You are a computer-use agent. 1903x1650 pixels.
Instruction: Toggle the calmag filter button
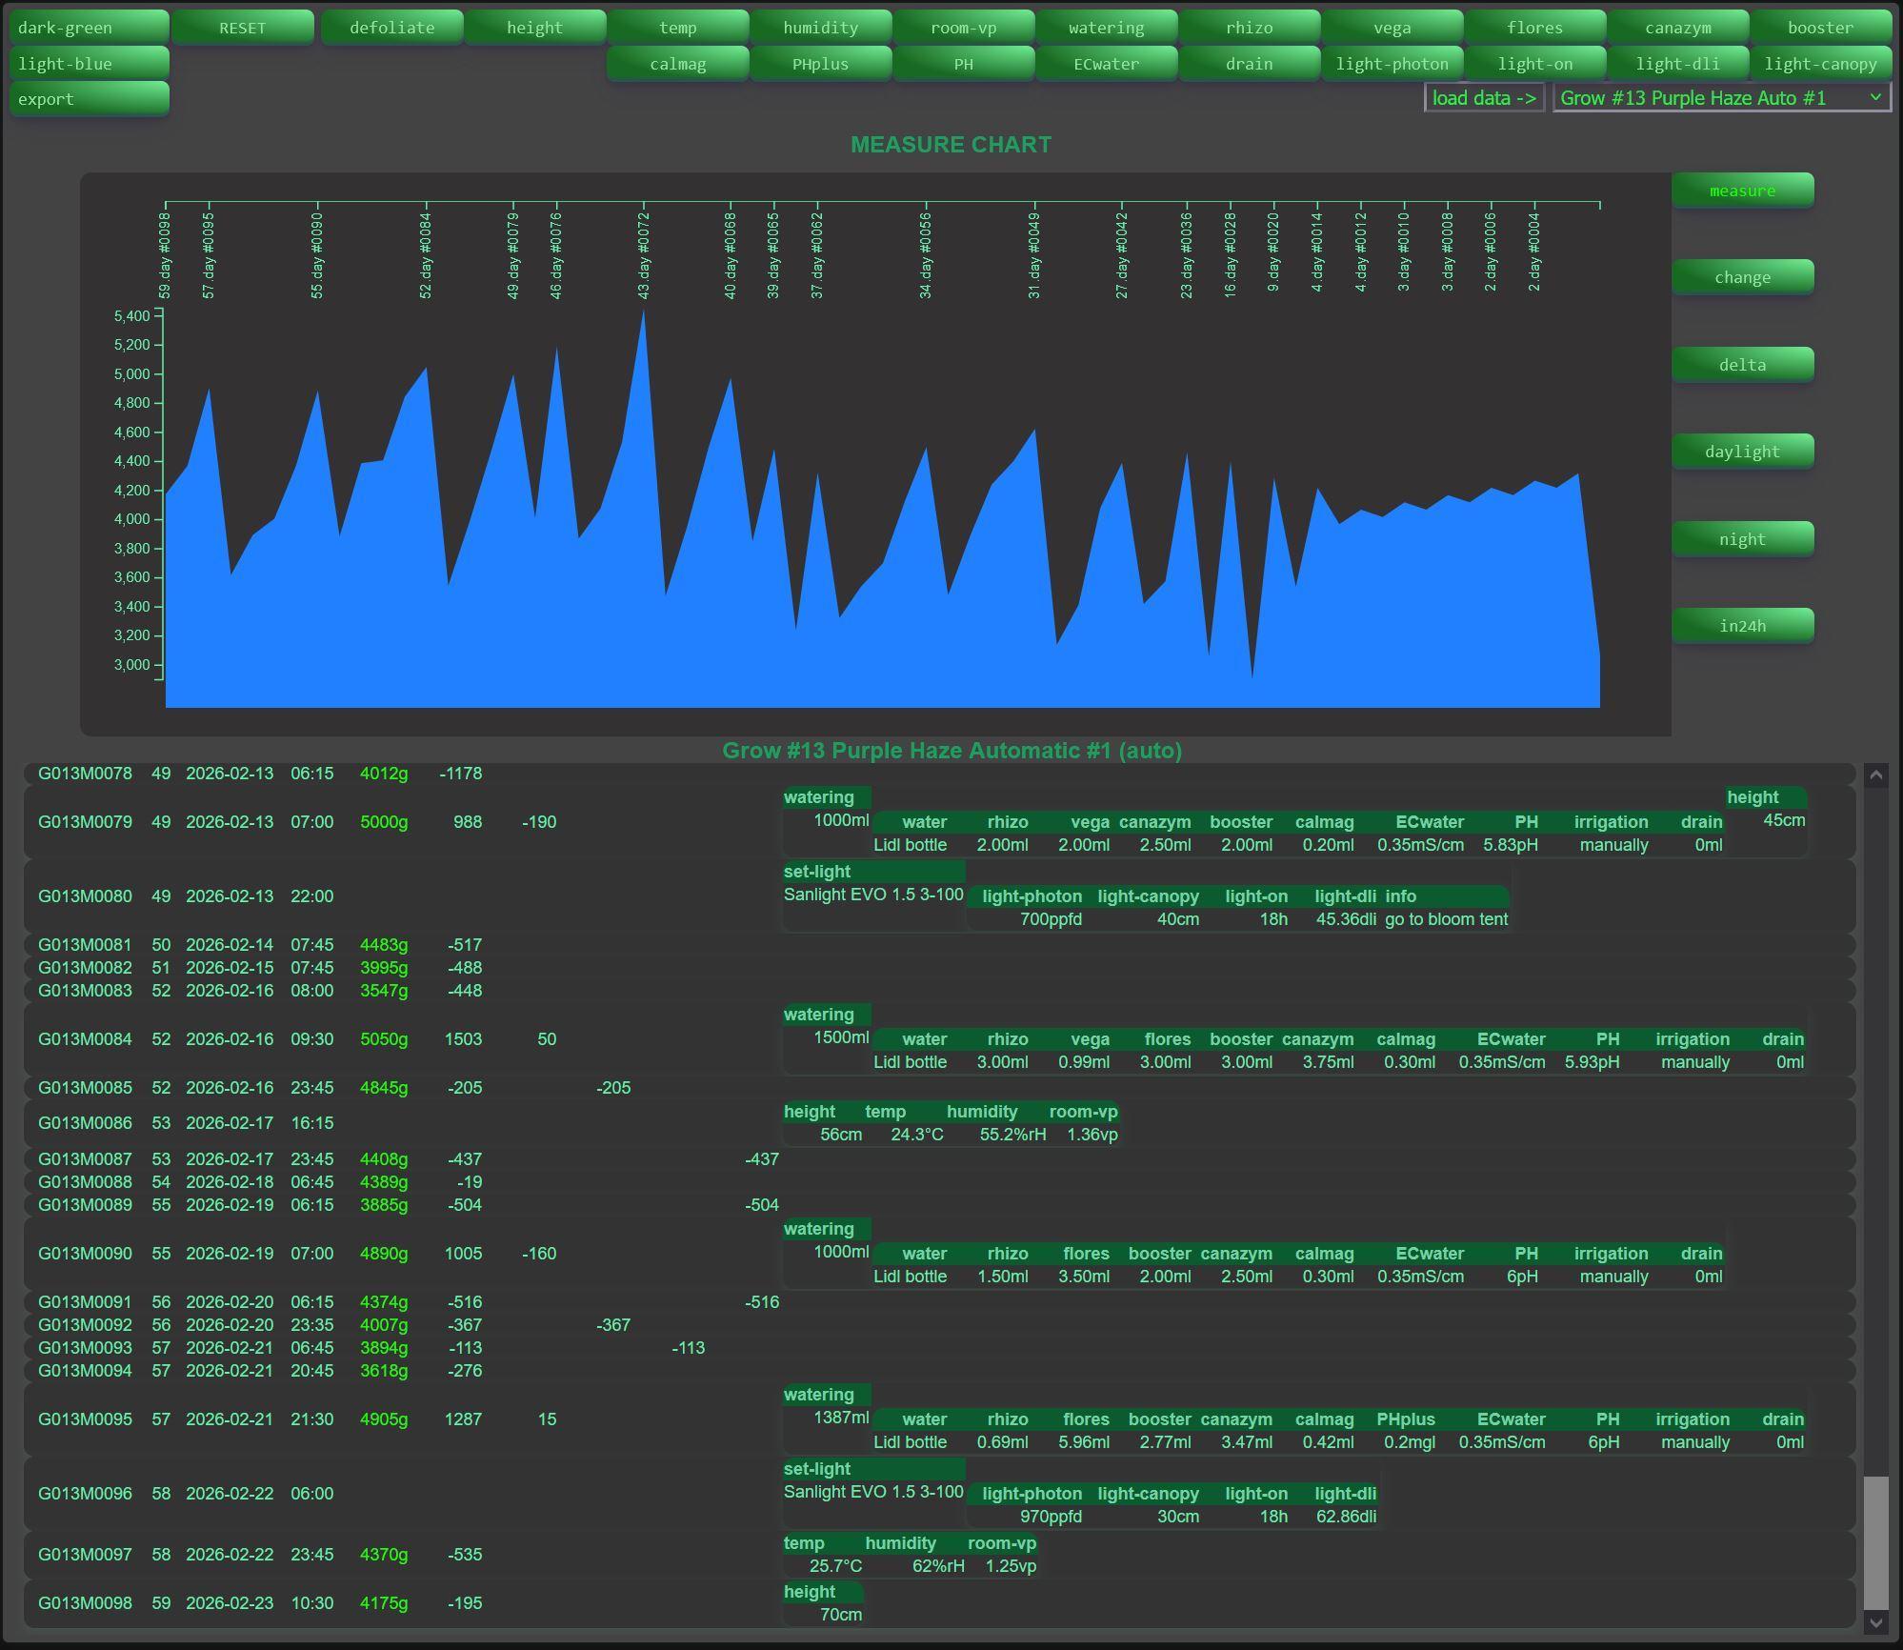[x=677, y=64]
